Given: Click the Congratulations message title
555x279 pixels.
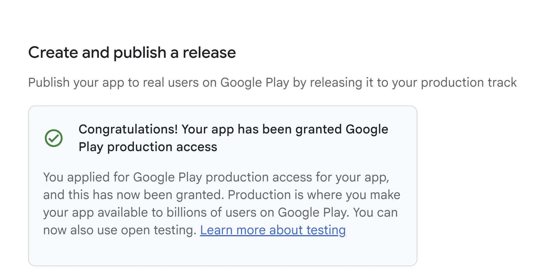Looking at the screenshot, I should [x=233, y=129].
